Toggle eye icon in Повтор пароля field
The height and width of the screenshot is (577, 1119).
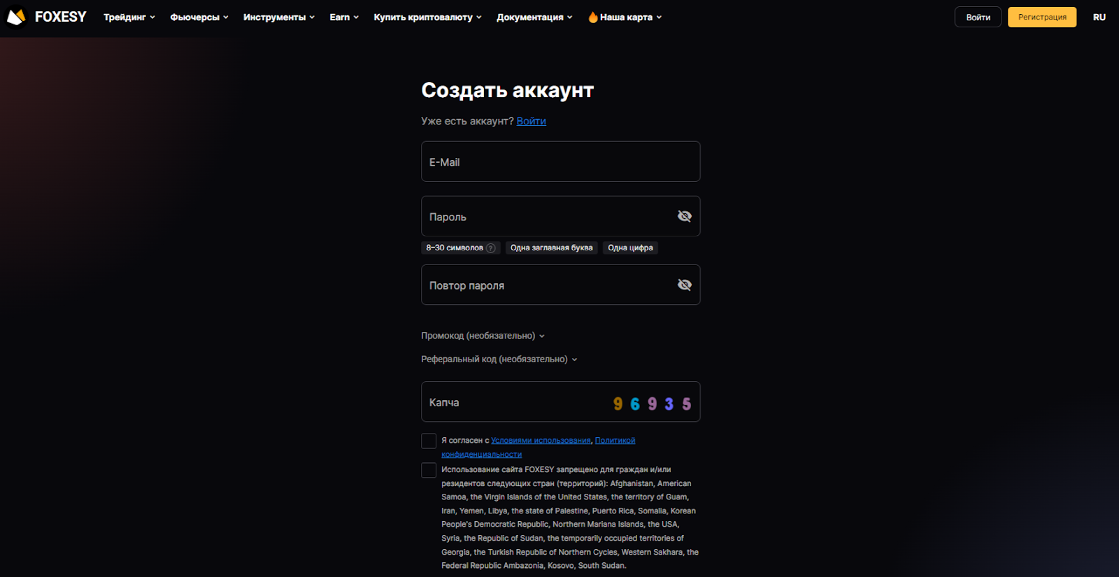pyautogui.click(x=684, y=285)
